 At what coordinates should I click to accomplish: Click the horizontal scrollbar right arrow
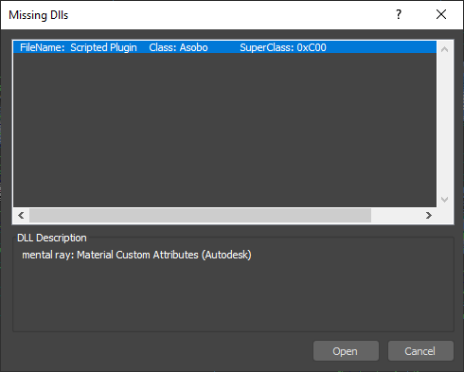428,215
